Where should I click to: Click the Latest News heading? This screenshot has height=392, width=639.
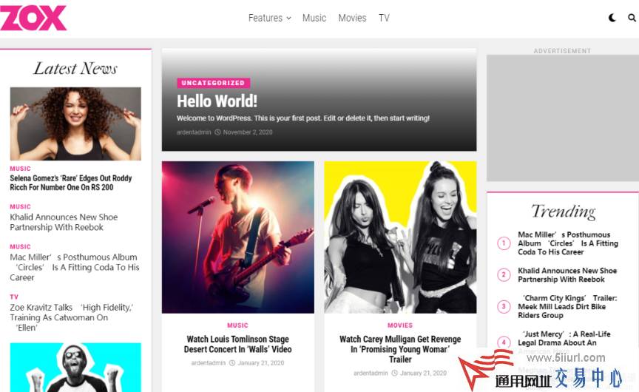click(x=75, y=68)
